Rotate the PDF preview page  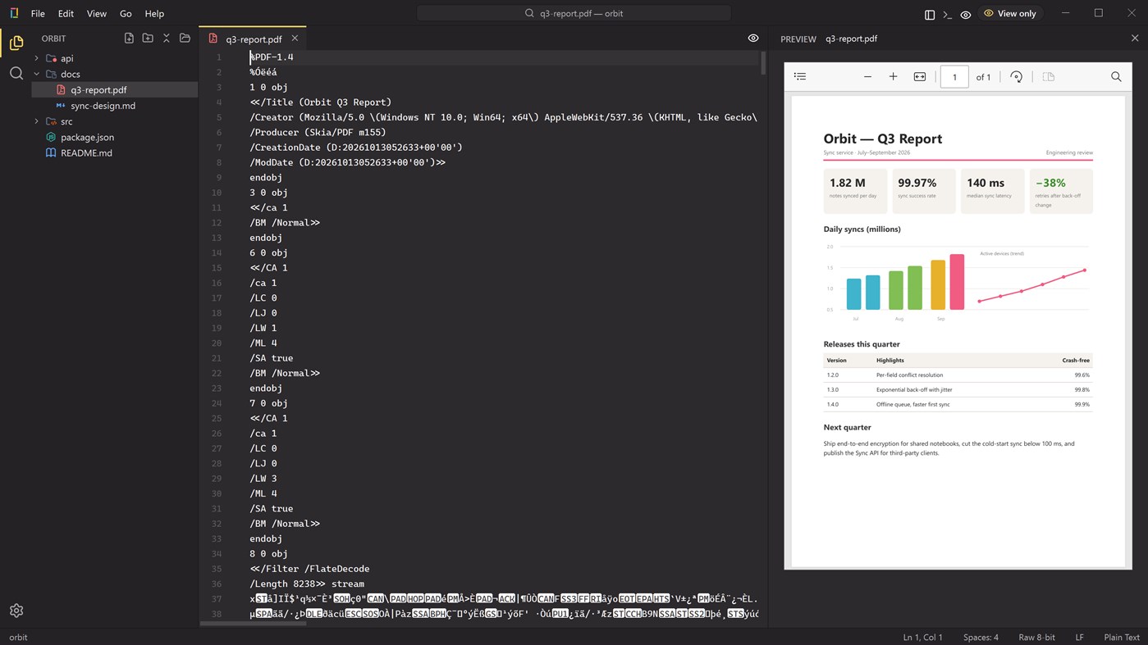click(x=1016, y=77)
